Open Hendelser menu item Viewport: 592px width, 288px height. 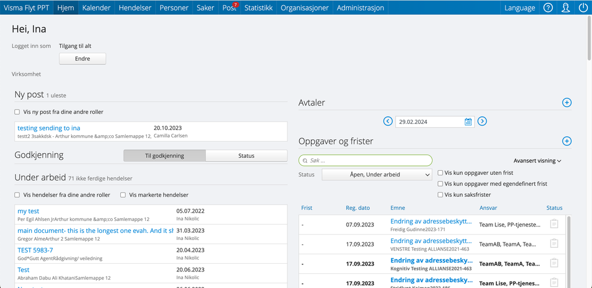coord(135,8)
